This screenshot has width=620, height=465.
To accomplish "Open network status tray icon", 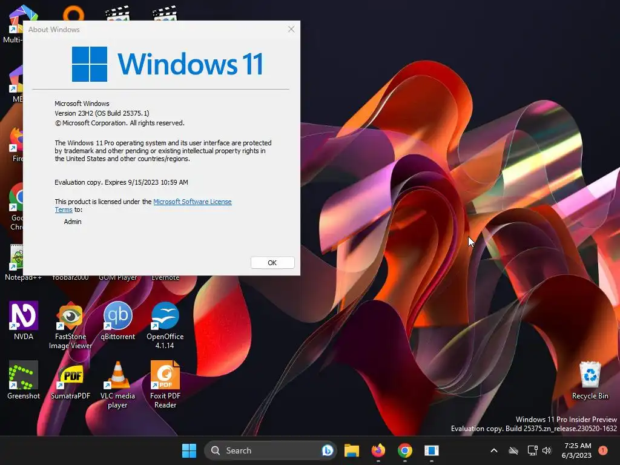I will (x=532, y=450).
